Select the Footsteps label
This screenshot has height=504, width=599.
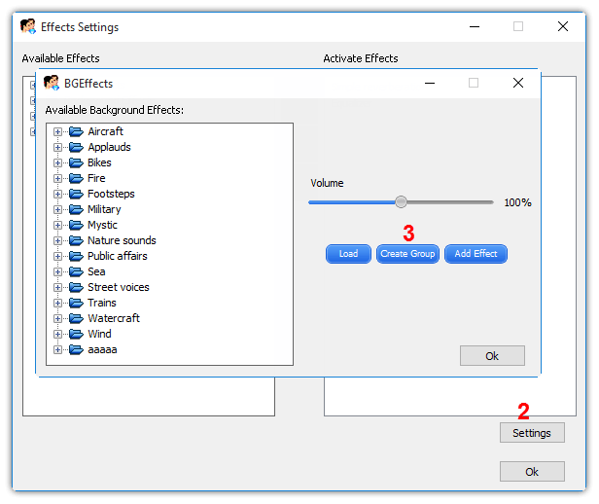pos(111,194)
